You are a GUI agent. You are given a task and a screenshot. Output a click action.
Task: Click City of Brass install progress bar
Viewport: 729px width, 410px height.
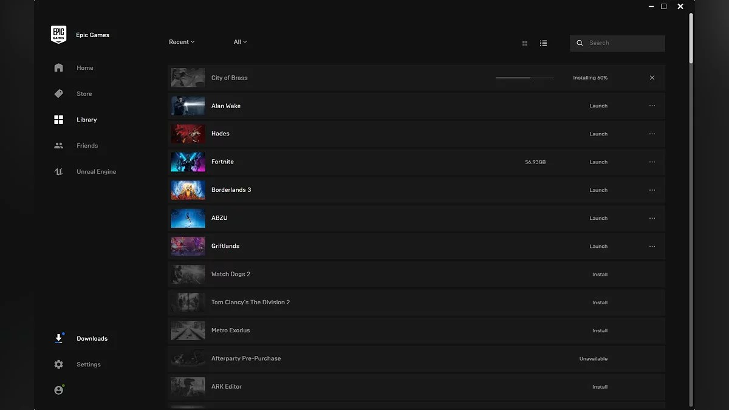pos(524,78)
